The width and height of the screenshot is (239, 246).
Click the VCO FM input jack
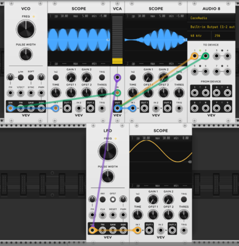pos(10,93)
